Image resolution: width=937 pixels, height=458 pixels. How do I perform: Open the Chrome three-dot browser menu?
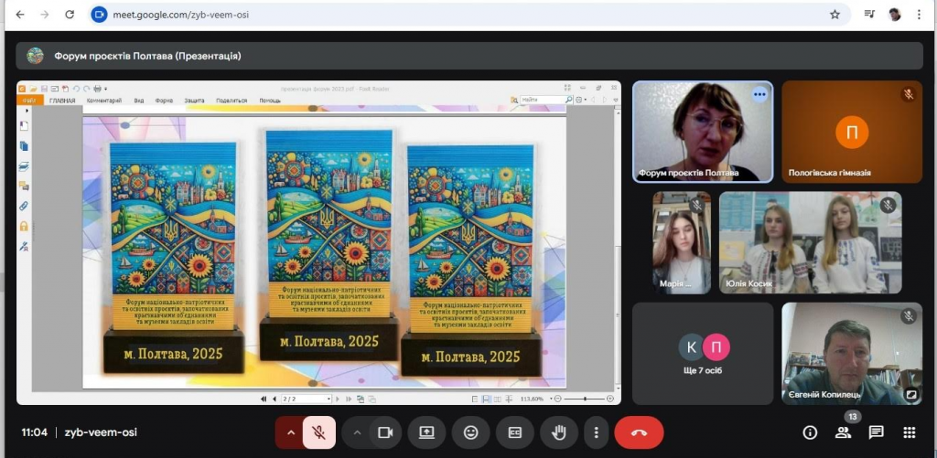(x=919, y=15)
